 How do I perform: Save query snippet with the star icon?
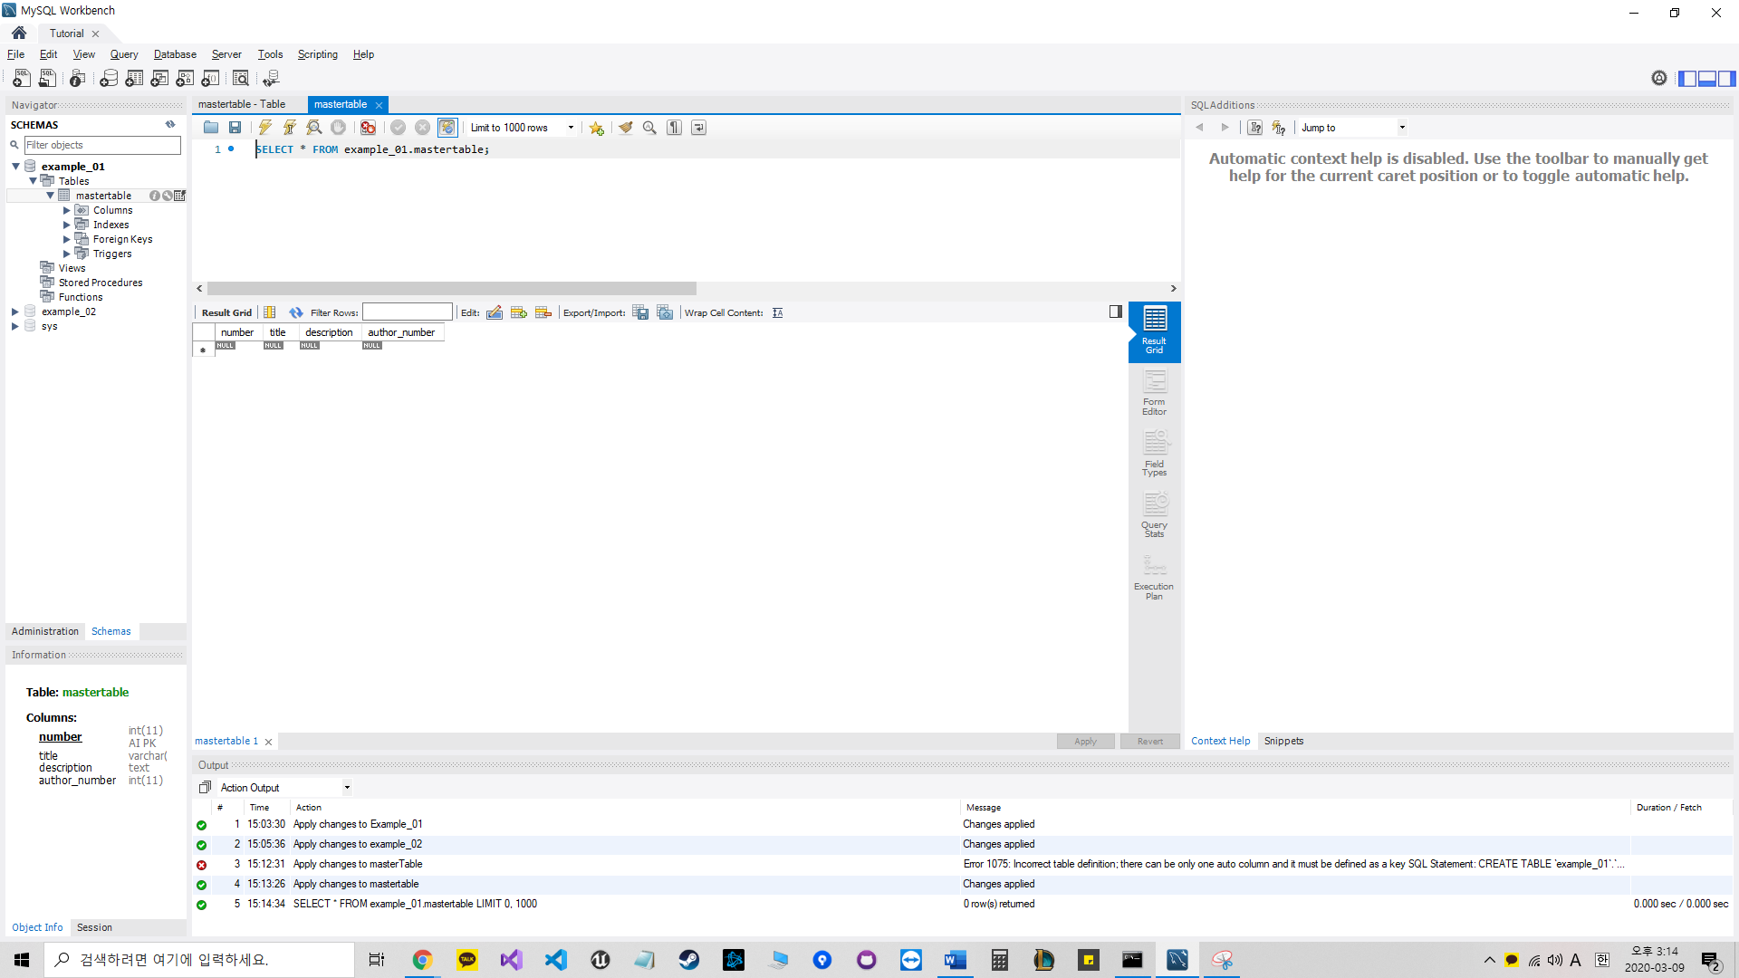[x=596, y=128]
